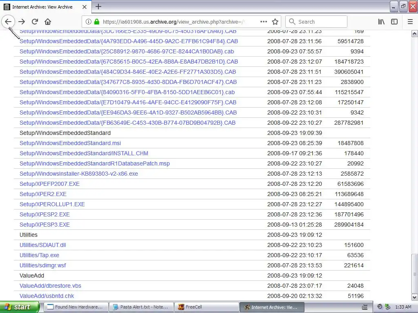Open WindowsInstaller-KB893803-v2-x86.exe link
Screen dimensions: 418x313
tap(79, 174)
